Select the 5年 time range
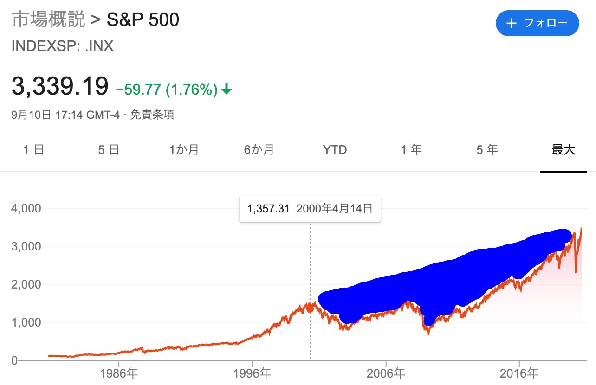Screen dimensions: 596x385 [x=486, y=149]
